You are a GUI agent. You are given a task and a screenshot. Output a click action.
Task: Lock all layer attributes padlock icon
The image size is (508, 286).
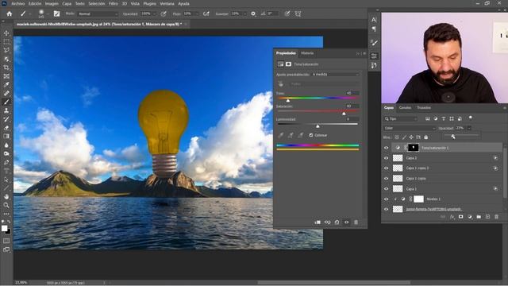pyautogui.click(x=425, y=137)
